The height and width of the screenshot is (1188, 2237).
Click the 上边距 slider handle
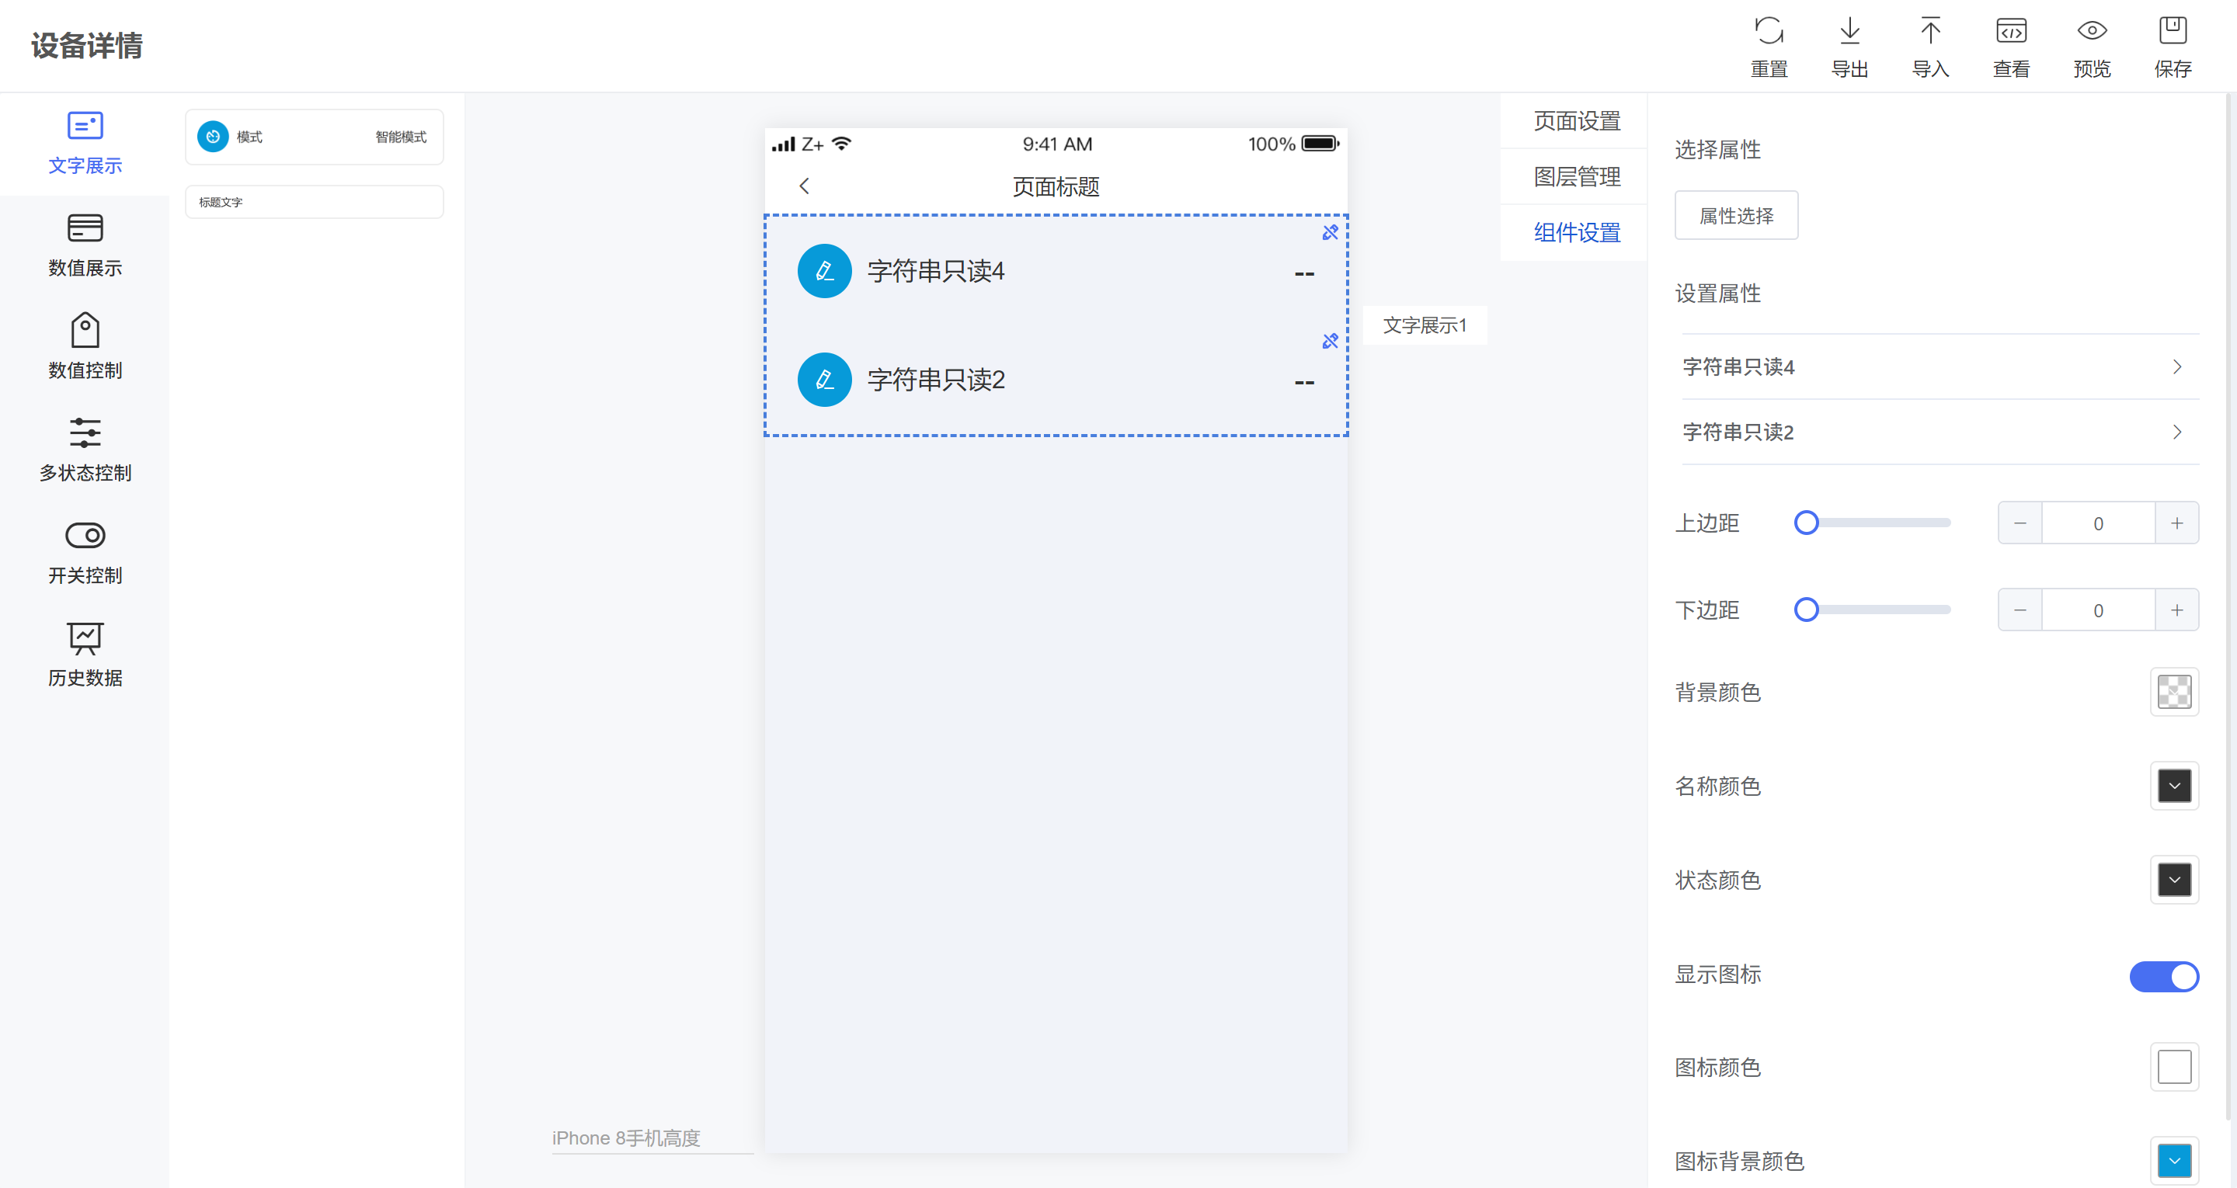(1805, 523)
